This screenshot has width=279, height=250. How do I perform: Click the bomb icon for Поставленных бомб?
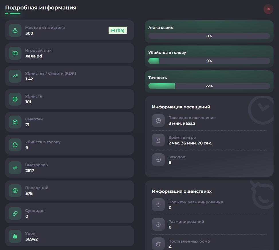point(158,244)
